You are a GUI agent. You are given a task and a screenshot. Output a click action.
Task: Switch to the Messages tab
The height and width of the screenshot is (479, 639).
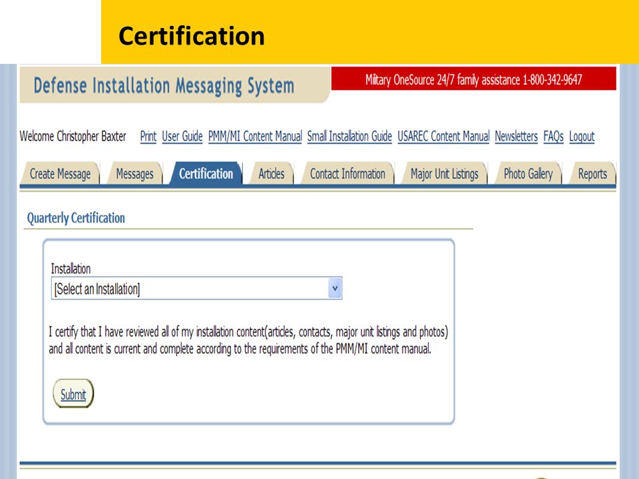(x=134, y=174)
